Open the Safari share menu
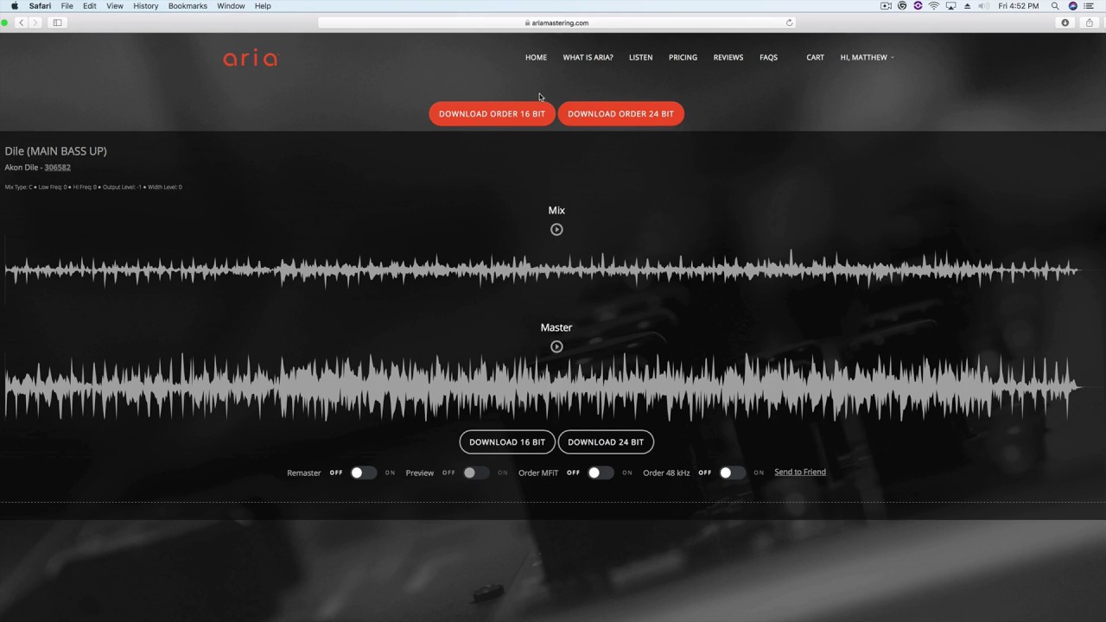The width and height of the screenshot is (1106, 622). (x=1089, y=22)
